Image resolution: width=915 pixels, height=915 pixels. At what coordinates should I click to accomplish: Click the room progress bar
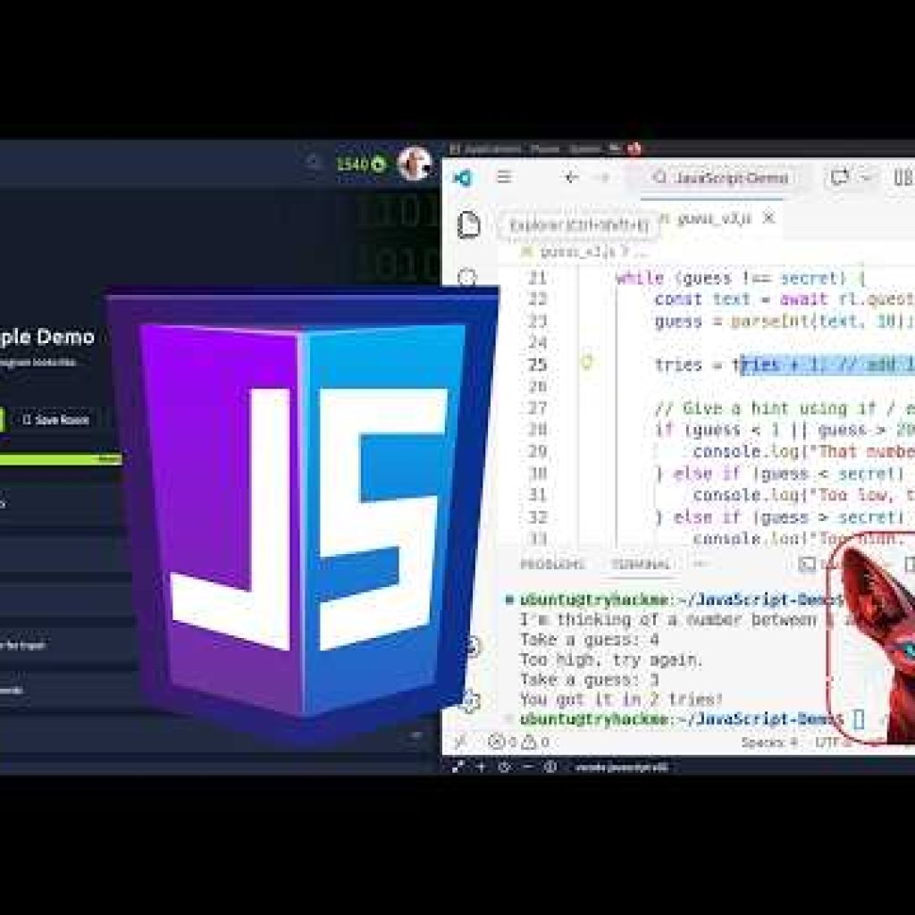point(61,459)
